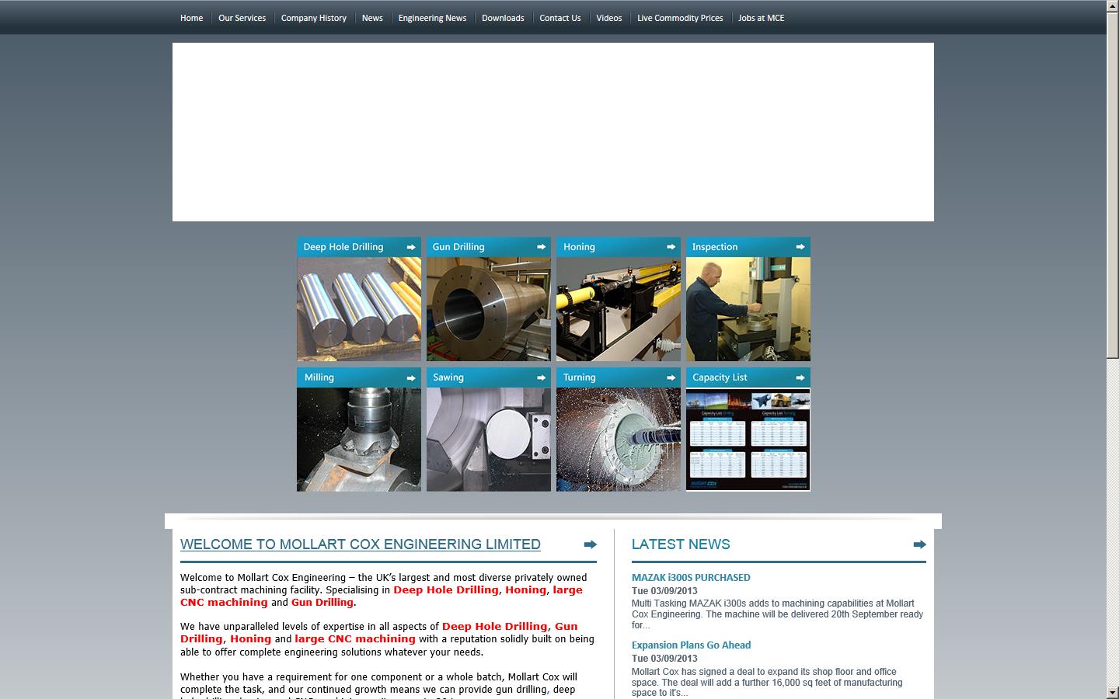Open the Jobs at MCE page
Viewport: 1119px width, 699px height.
point(761,17)
